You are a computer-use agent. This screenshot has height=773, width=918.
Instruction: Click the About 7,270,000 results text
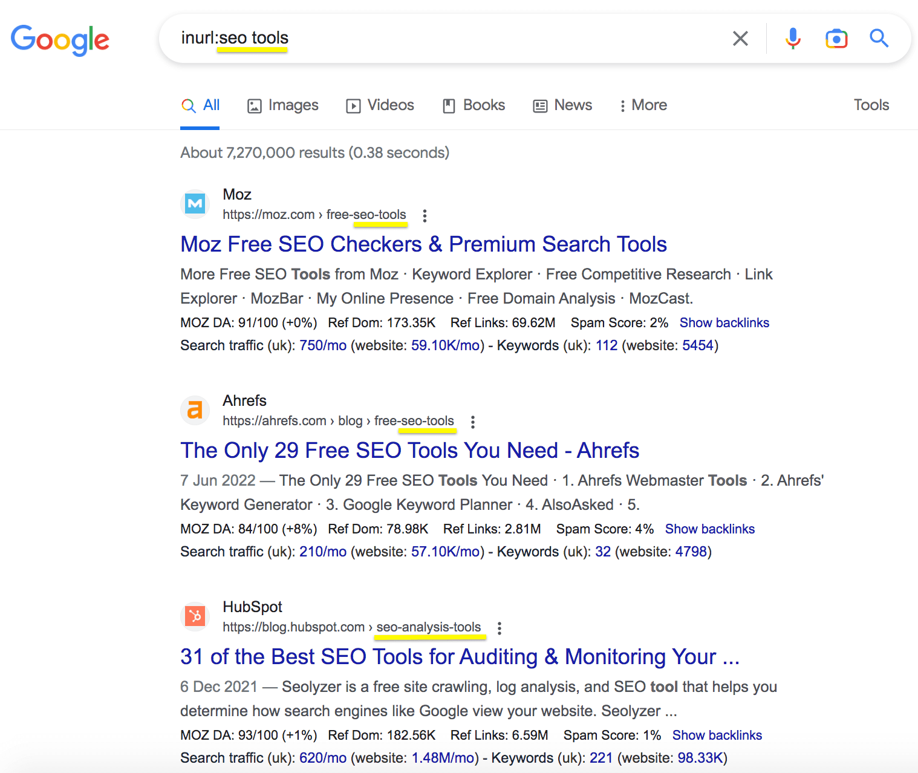[314, 153]
